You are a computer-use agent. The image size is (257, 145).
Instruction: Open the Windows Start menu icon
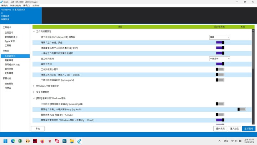(x=5, y=141)
